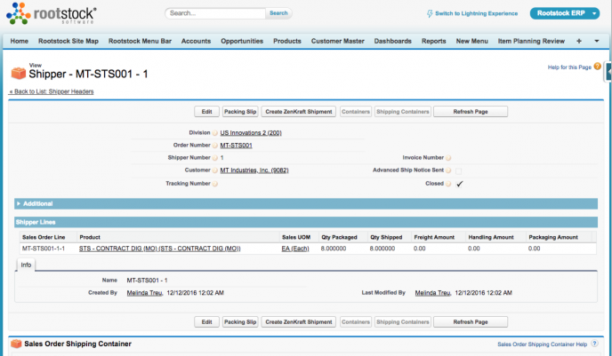Open the EA (Each) unit of measure link
Screen dimensions: 612x356
[295, 249]
